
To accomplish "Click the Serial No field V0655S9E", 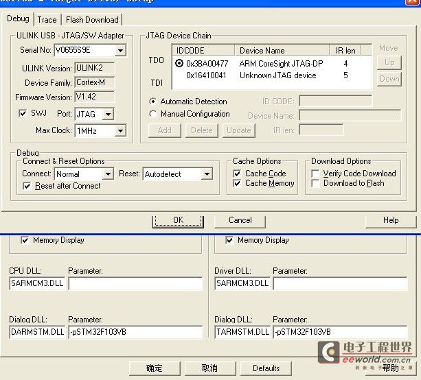I will pyautogui.click(x=84, y=50).
